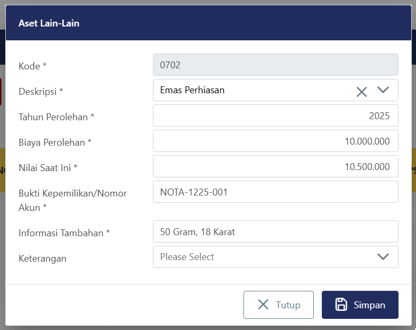
Task: Click the X icon beside Tutup
Action: click(x=263, y=305)
